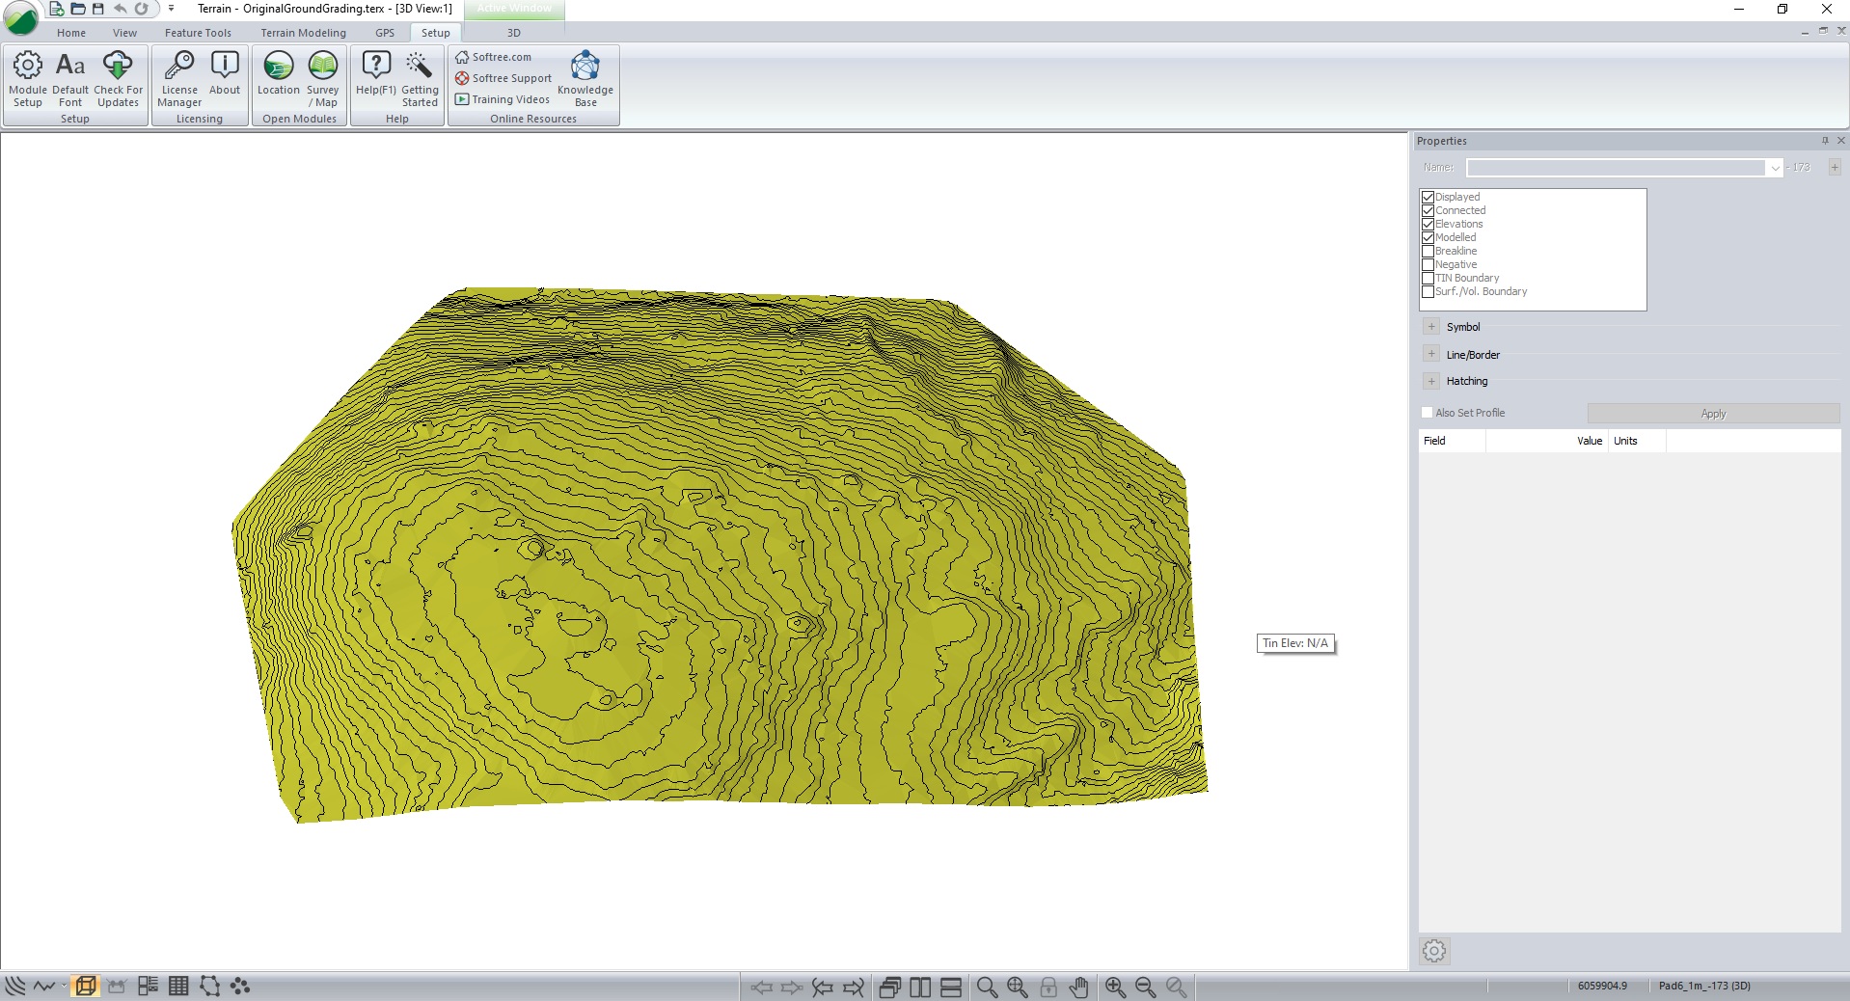The image size is (1850, 1001).
Task: Toggle the contour lines display icon
Action: tap(15, 986)
